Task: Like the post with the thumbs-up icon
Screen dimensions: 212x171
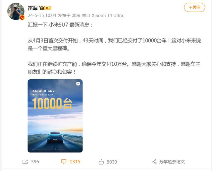Action: 101,162
